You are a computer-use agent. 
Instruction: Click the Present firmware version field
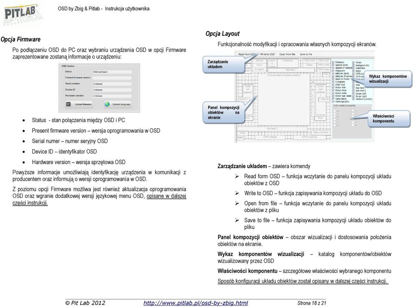112,78
